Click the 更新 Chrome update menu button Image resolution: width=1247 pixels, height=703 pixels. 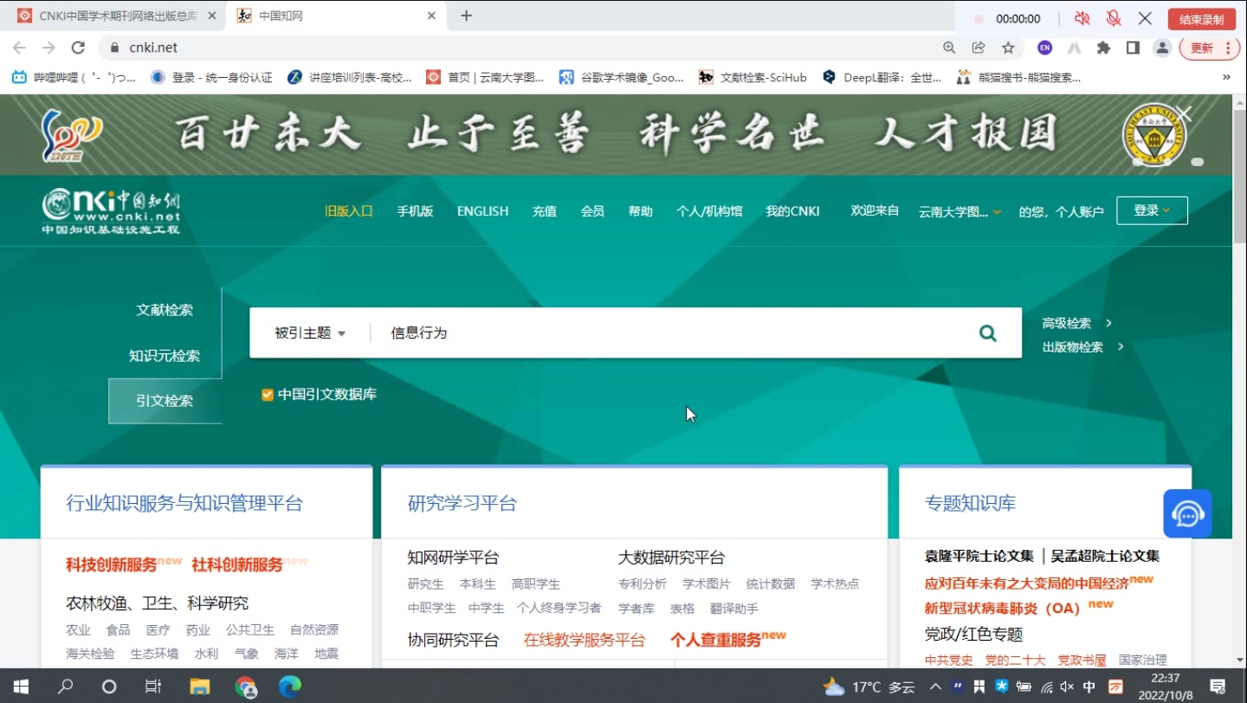click(1210, 48)
